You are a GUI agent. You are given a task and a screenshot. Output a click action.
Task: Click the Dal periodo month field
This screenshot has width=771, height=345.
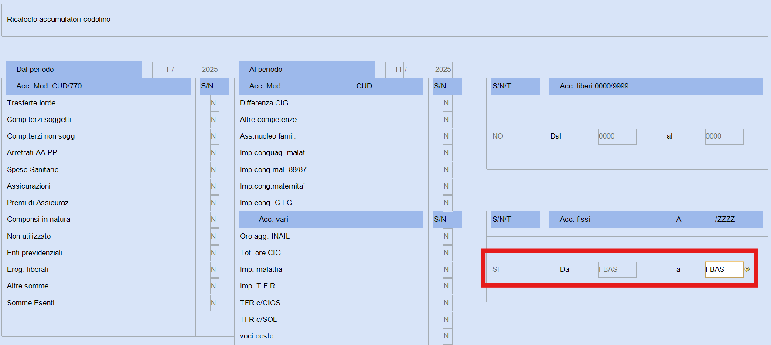[x=161, y=70]
